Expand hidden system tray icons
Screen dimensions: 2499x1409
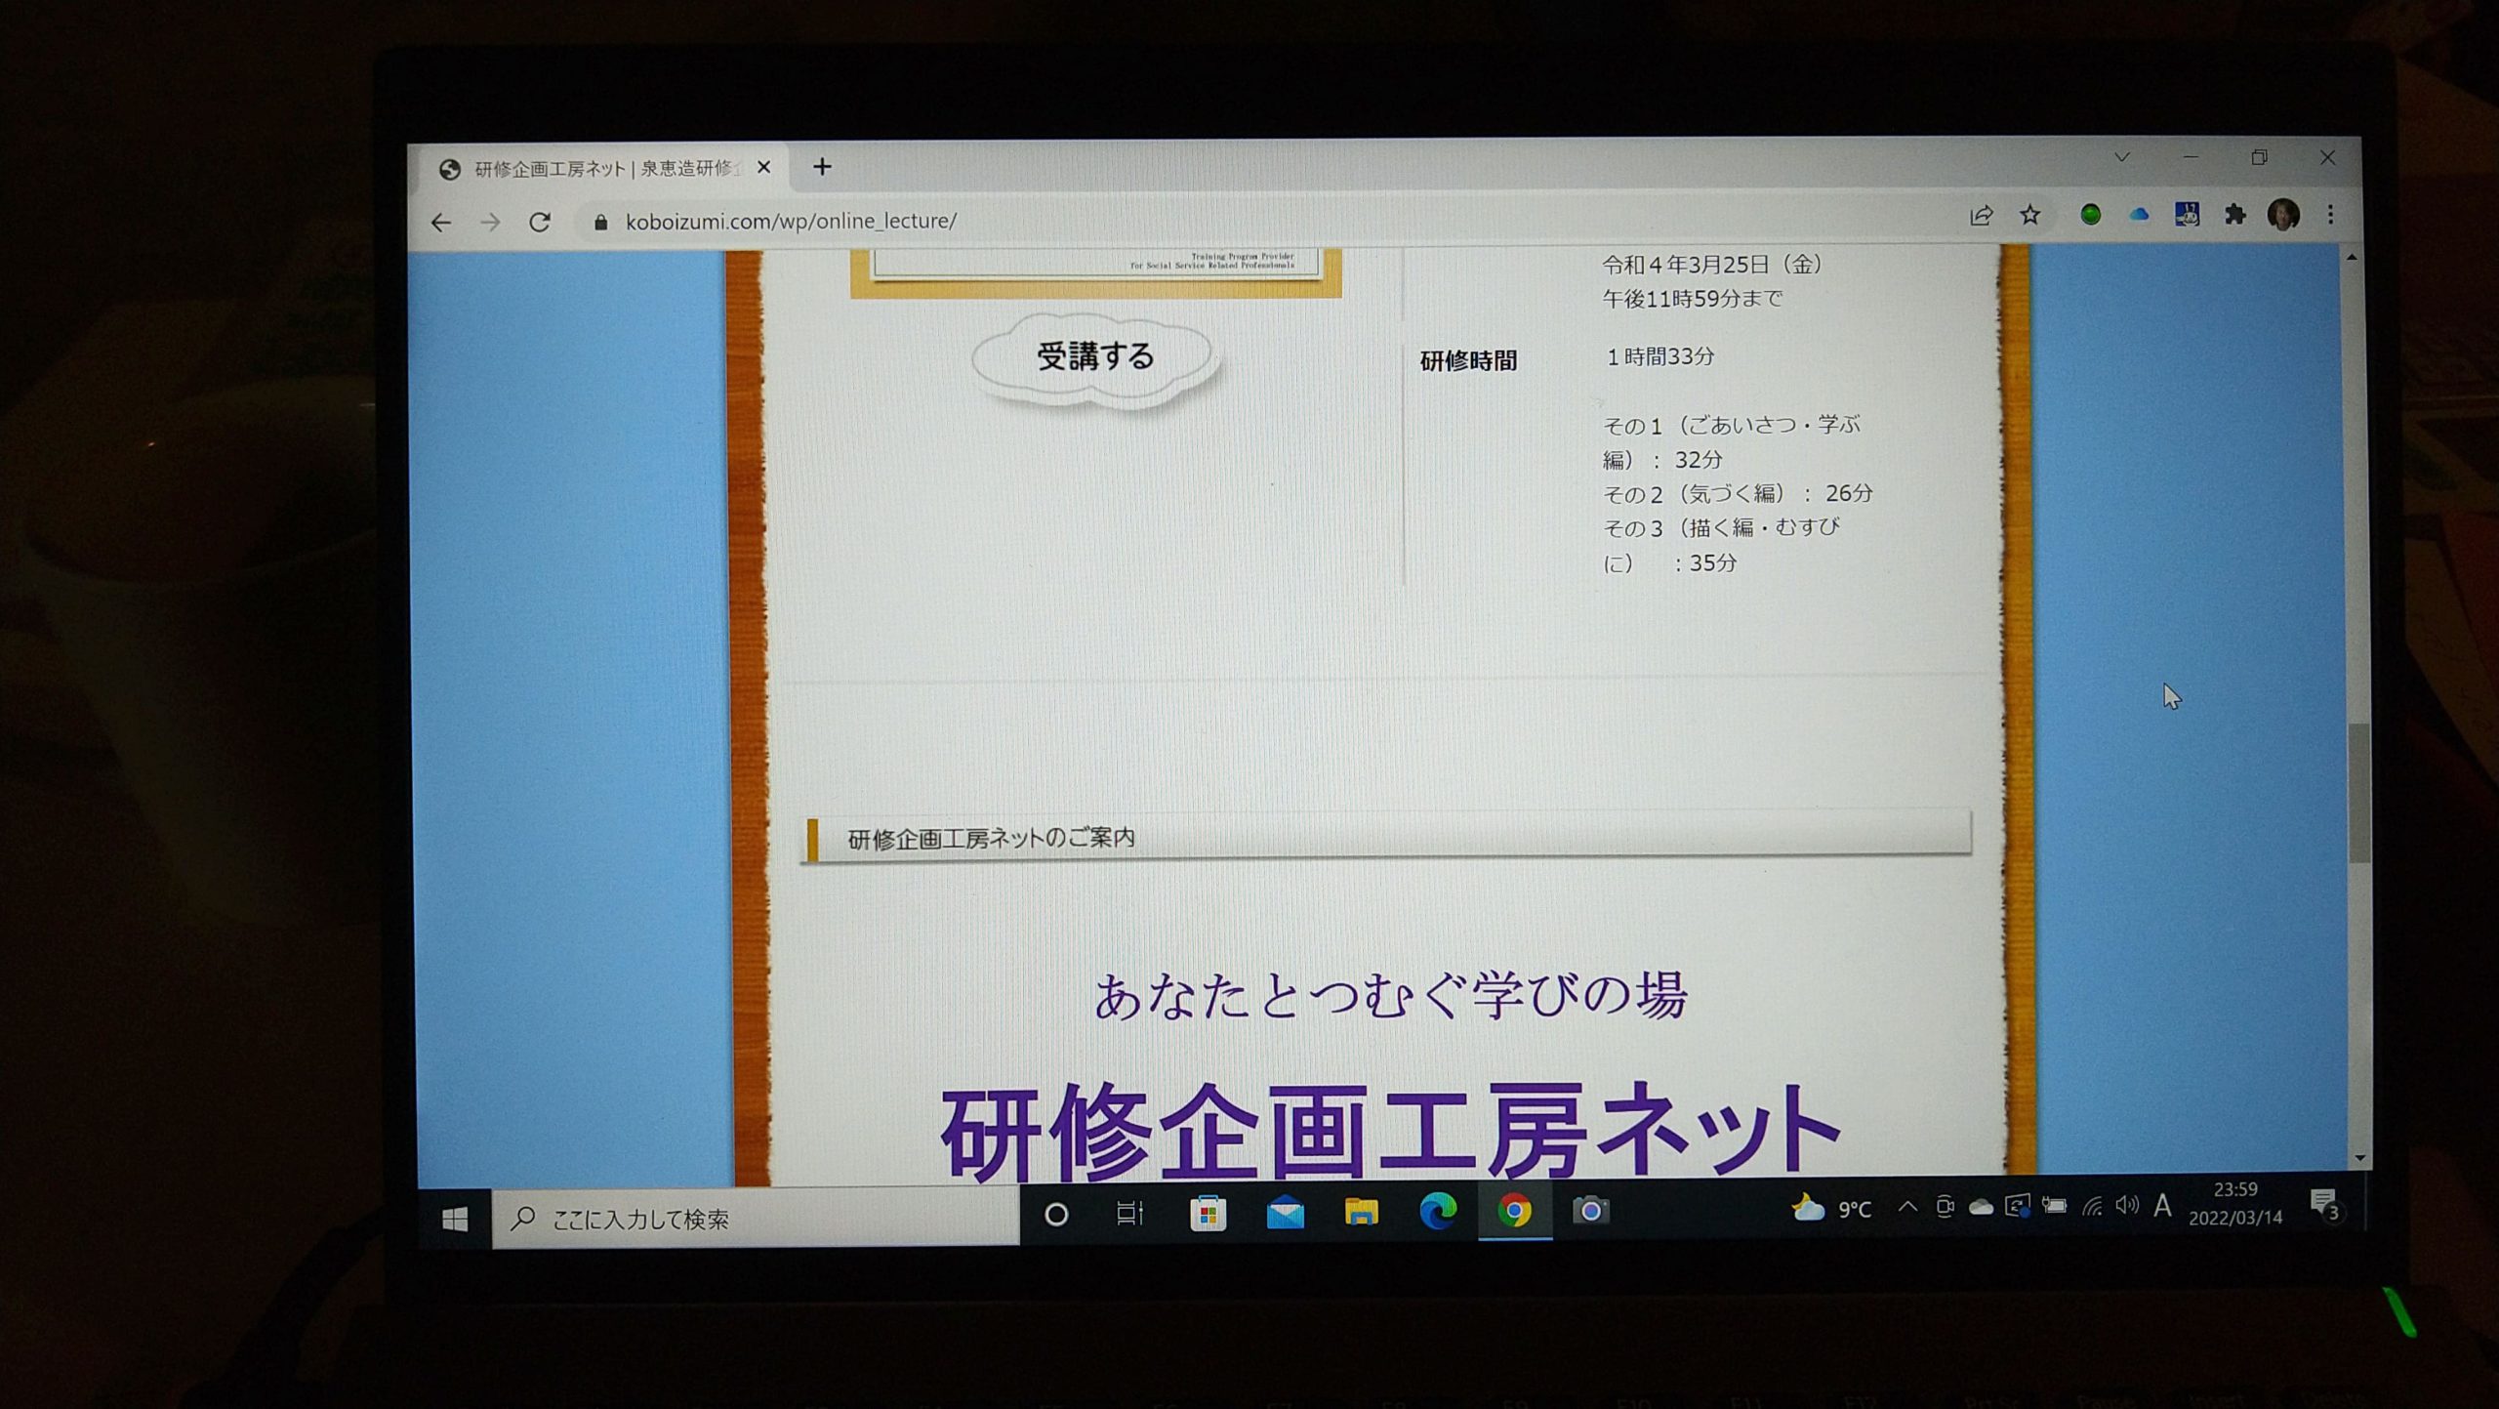(x=1907, y=1207)
